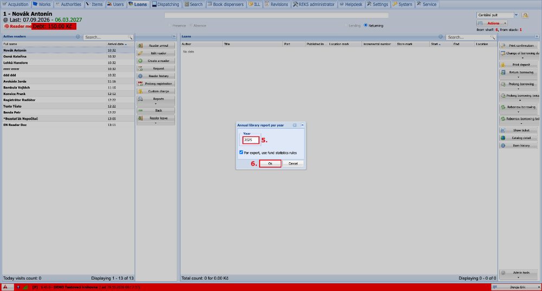Select reader row Lehká Hanelore
542x291 pixels.
pos(68,62)
